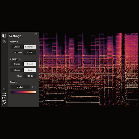139x139 pixels.
Task: Click the Display 2x scale label
Action: click(x=20, y=59)
